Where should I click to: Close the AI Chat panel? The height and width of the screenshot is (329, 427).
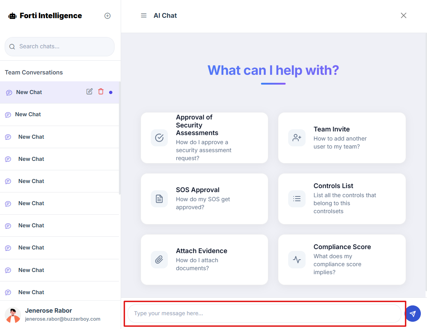403,15
